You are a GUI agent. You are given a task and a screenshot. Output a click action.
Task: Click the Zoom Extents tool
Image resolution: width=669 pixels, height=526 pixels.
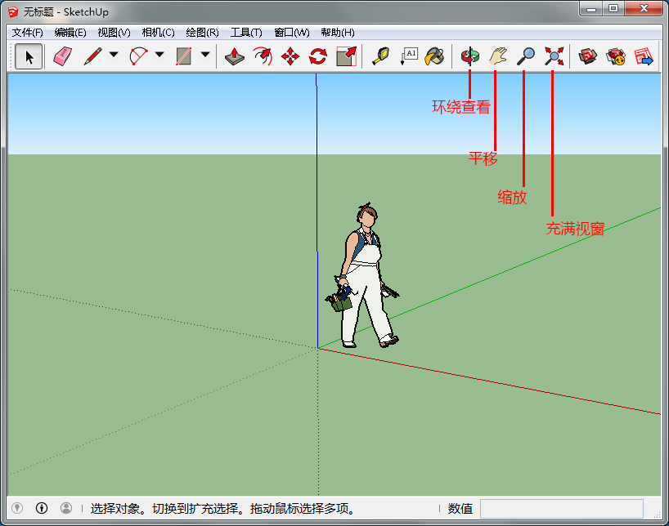tap(555, 56)
